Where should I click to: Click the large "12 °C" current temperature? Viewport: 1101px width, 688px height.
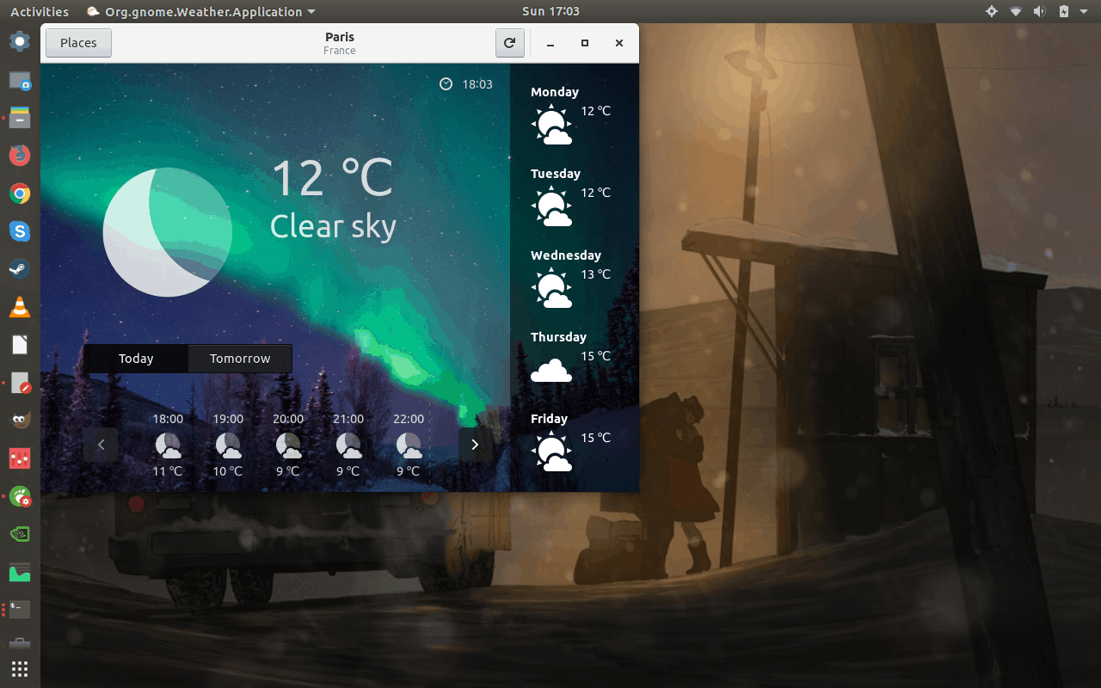click(332, 178)
